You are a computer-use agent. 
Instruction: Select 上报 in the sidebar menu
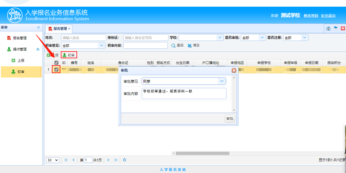[21, 61]
